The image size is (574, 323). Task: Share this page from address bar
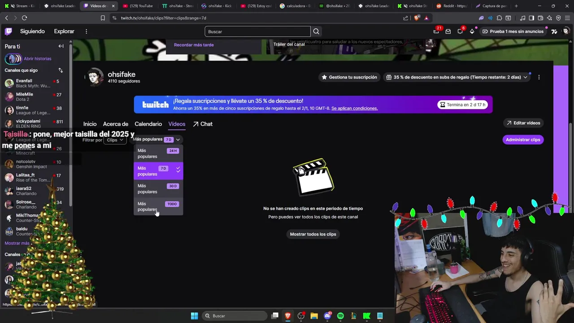pyautogui.click(x=406, y=18)
